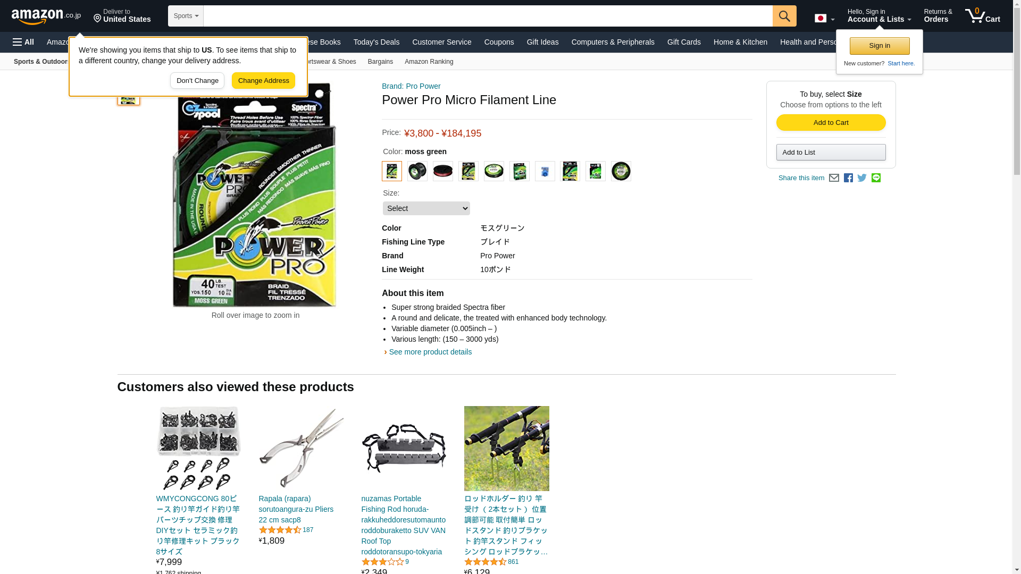This screenshot has height=574, width=1021.
Task: Go to Amazon.co.jp home logo
Action: [46, 16]
